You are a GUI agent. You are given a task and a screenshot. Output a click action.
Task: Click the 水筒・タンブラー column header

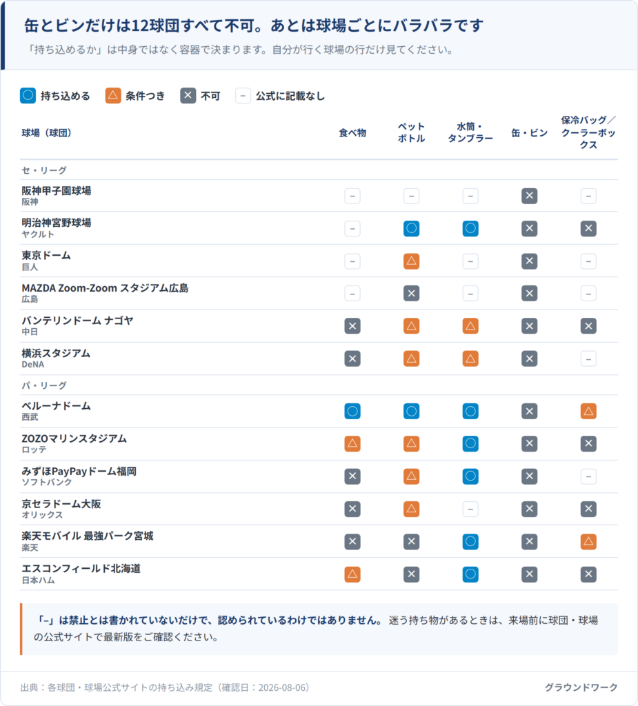470,132
